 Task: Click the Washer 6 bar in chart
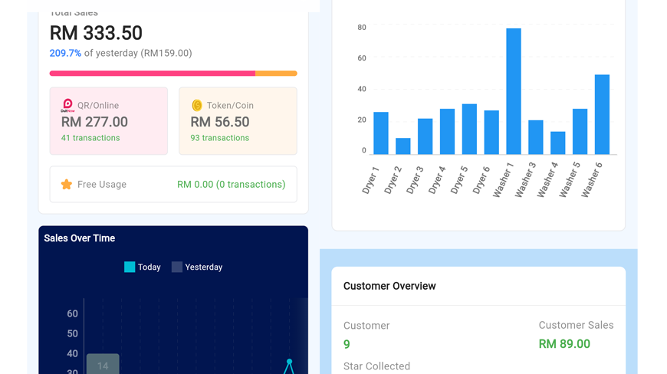(602, 114)
